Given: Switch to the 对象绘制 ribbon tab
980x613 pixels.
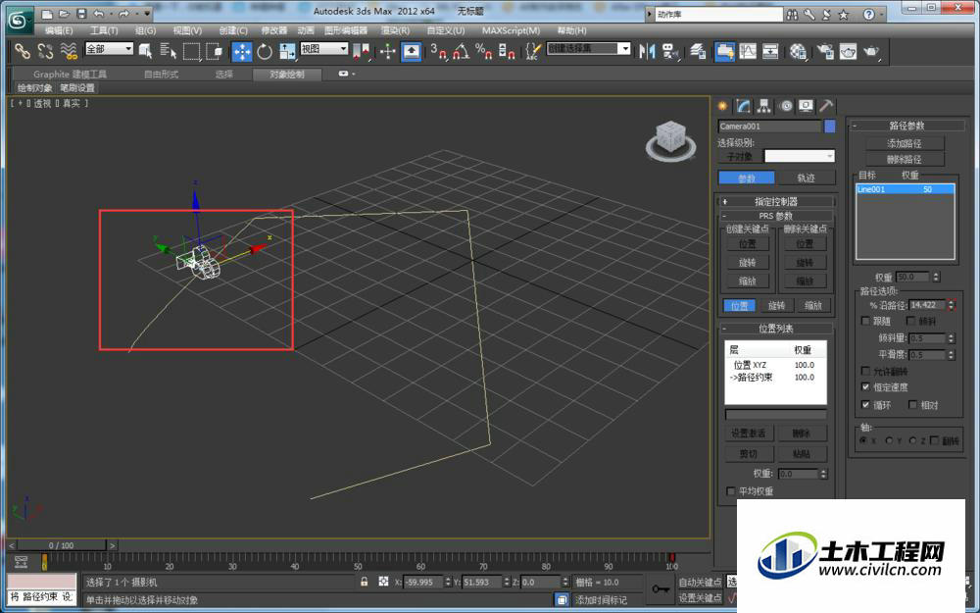Looking at the screenshot, I should click(x=287, y=75).
